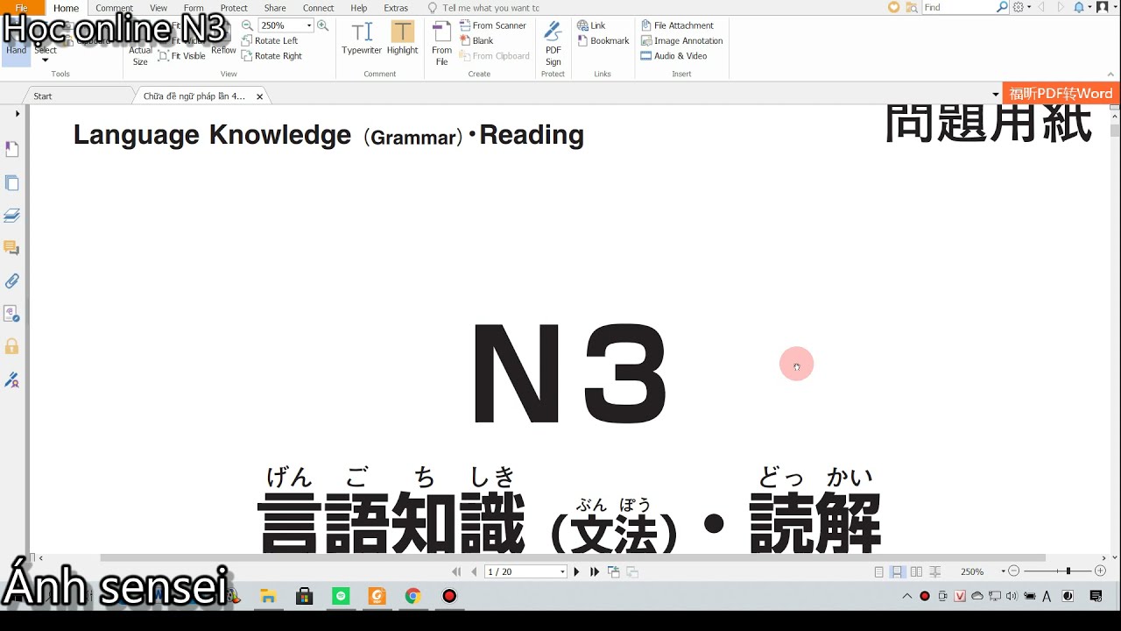The height and width of the screenshot is (631, 1121).
Task: Open the comments panel in sidebar
Action: 12,248
